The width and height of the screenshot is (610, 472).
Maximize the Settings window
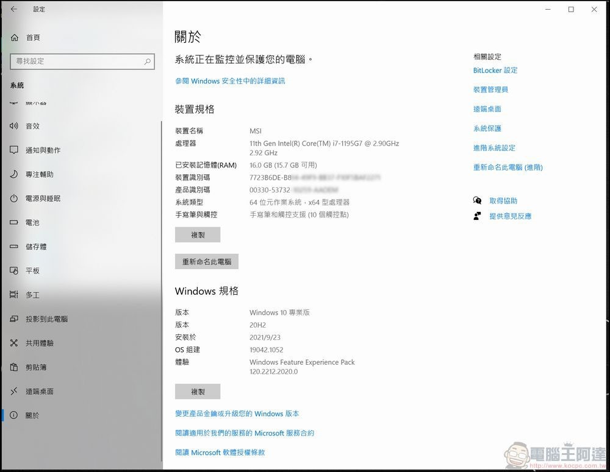571,9
